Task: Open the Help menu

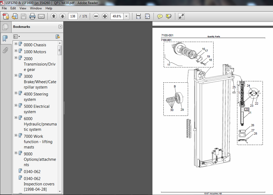Action: point(49,8)
